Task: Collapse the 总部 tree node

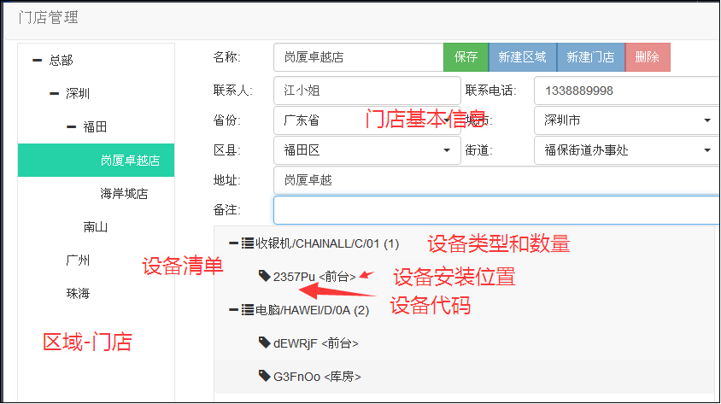Action: tap(37, 60)
